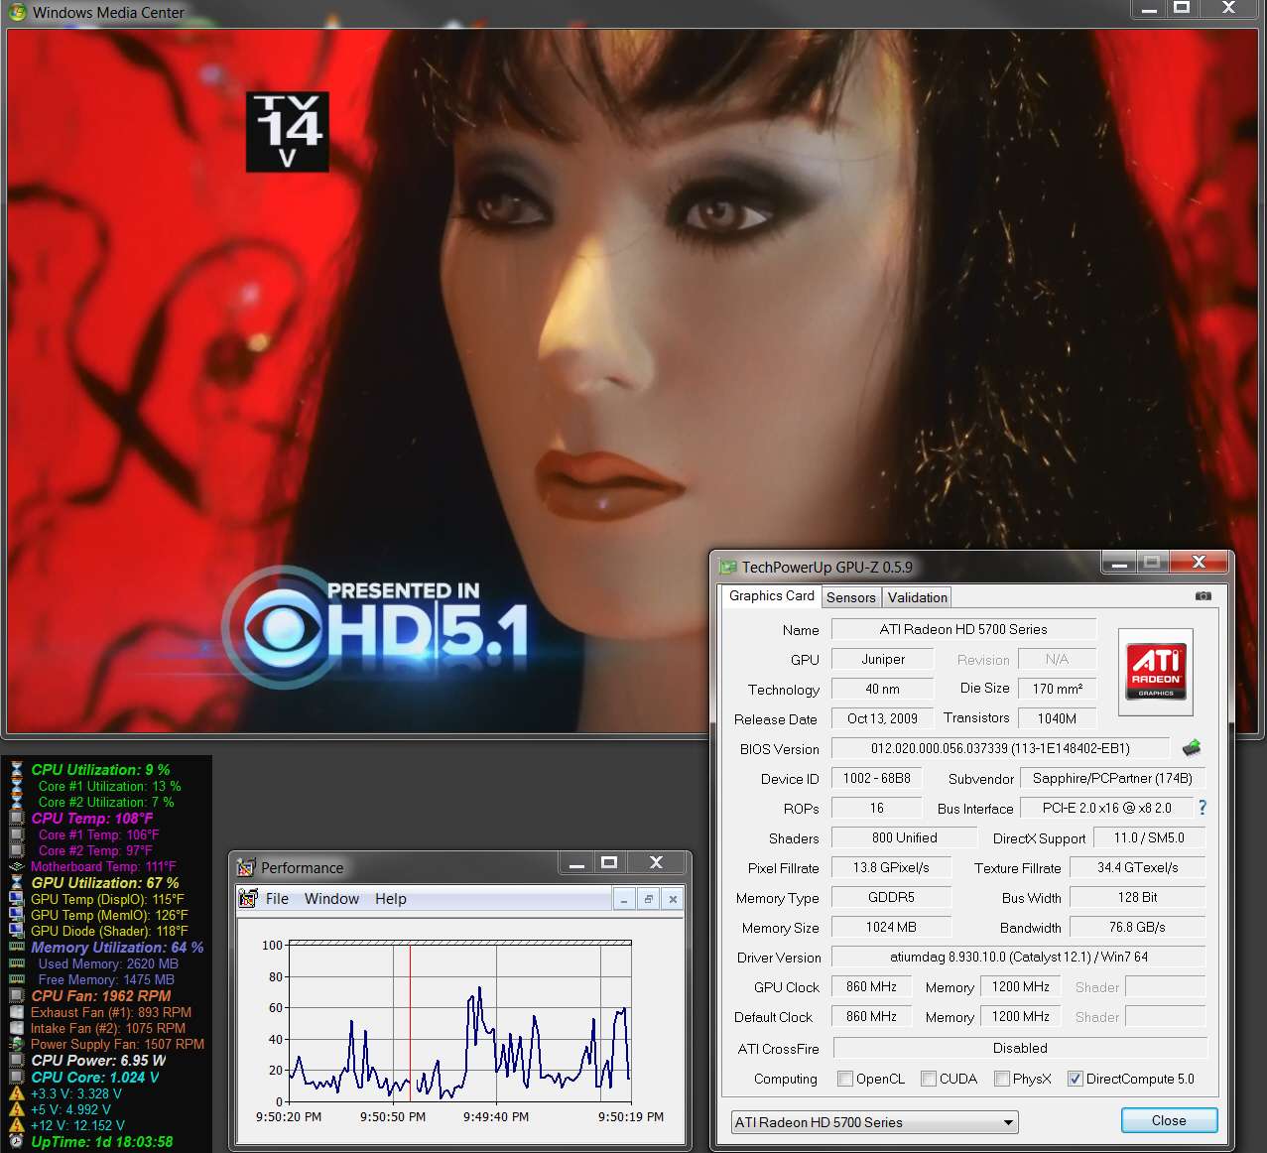This screenshot has height=1153, width=1267.
Task: Restore the inner Performance document window
Action: click(x=648, y=899)
